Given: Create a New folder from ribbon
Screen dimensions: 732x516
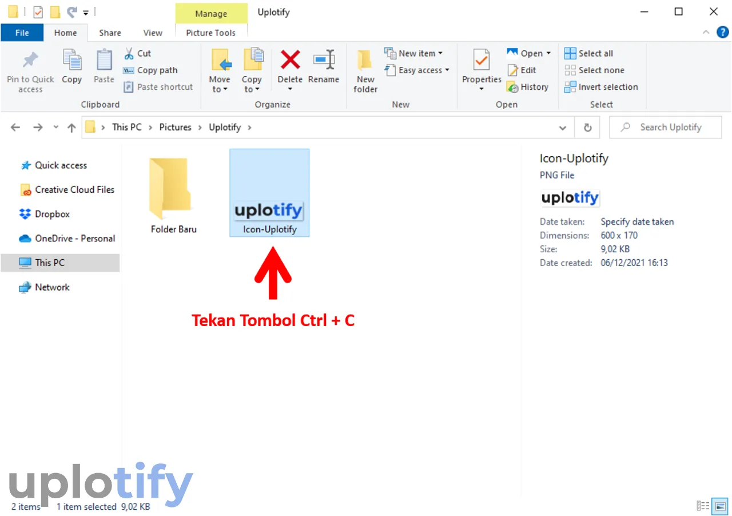Looking at the screenshot, I should [365, 71].
